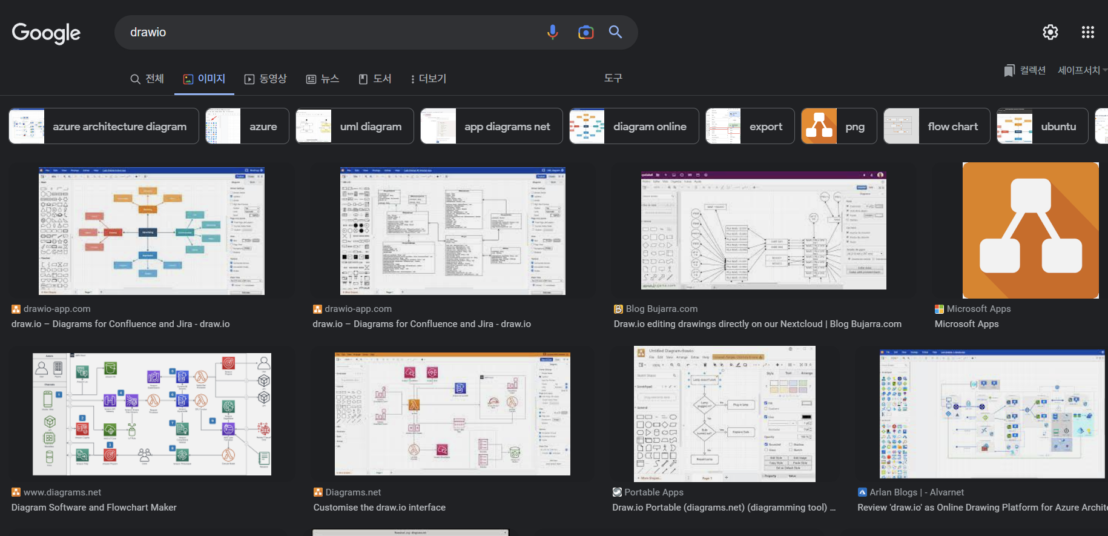Click the magnifier search button
The image size is (1108, 536).
[x=615, y=32]
